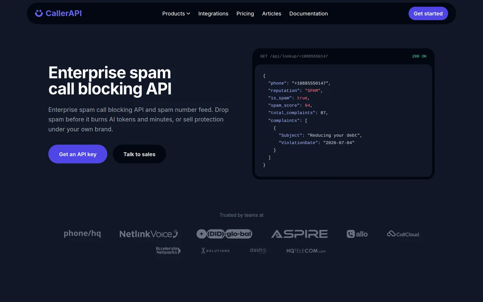Click the "Subject": "Reducing your debt" line
The height and width of the screenshot is (302, 483).
(320, 135)
